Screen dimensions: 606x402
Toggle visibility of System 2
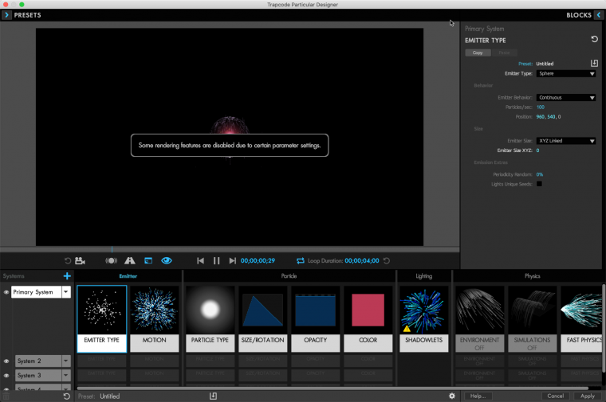6,361
